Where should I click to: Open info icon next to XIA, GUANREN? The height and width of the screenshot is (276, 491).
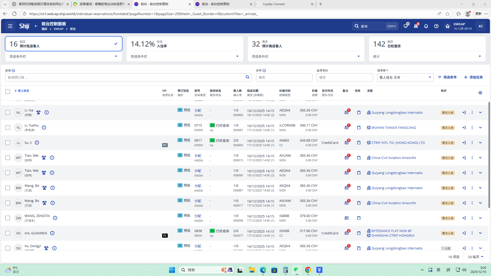[x=52, y=233]
